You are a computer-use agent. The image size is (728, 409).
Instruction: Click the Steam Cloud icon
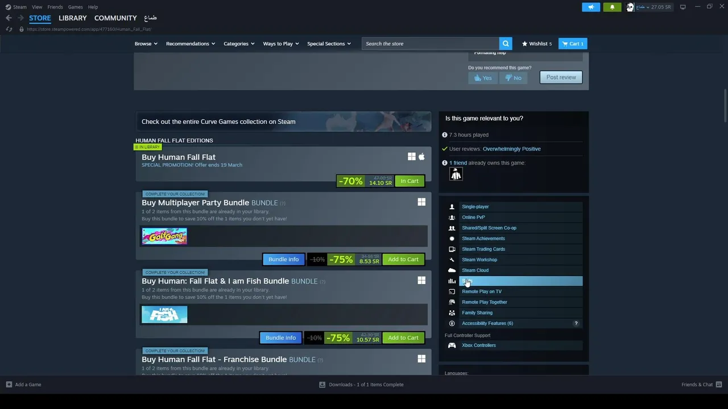[x=452, y=270]
